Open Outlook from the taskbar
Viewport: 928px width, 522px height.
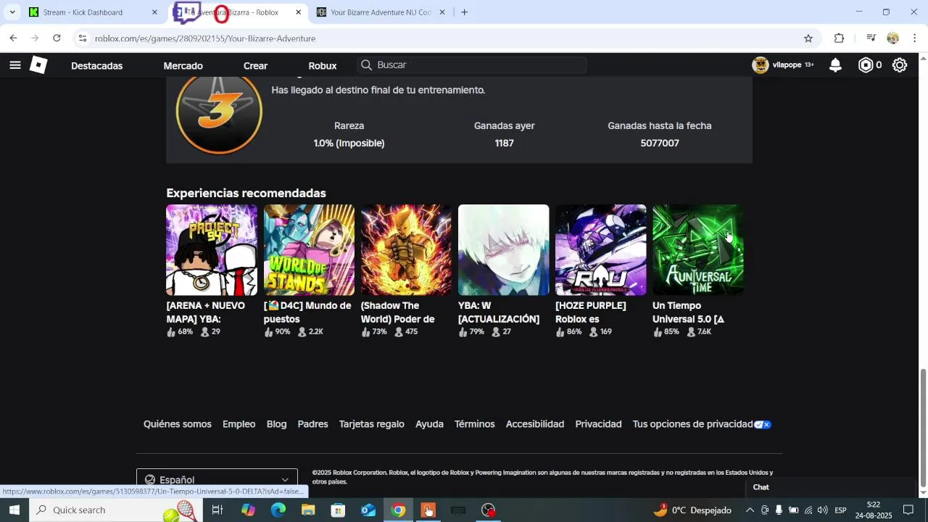(368, 510)
